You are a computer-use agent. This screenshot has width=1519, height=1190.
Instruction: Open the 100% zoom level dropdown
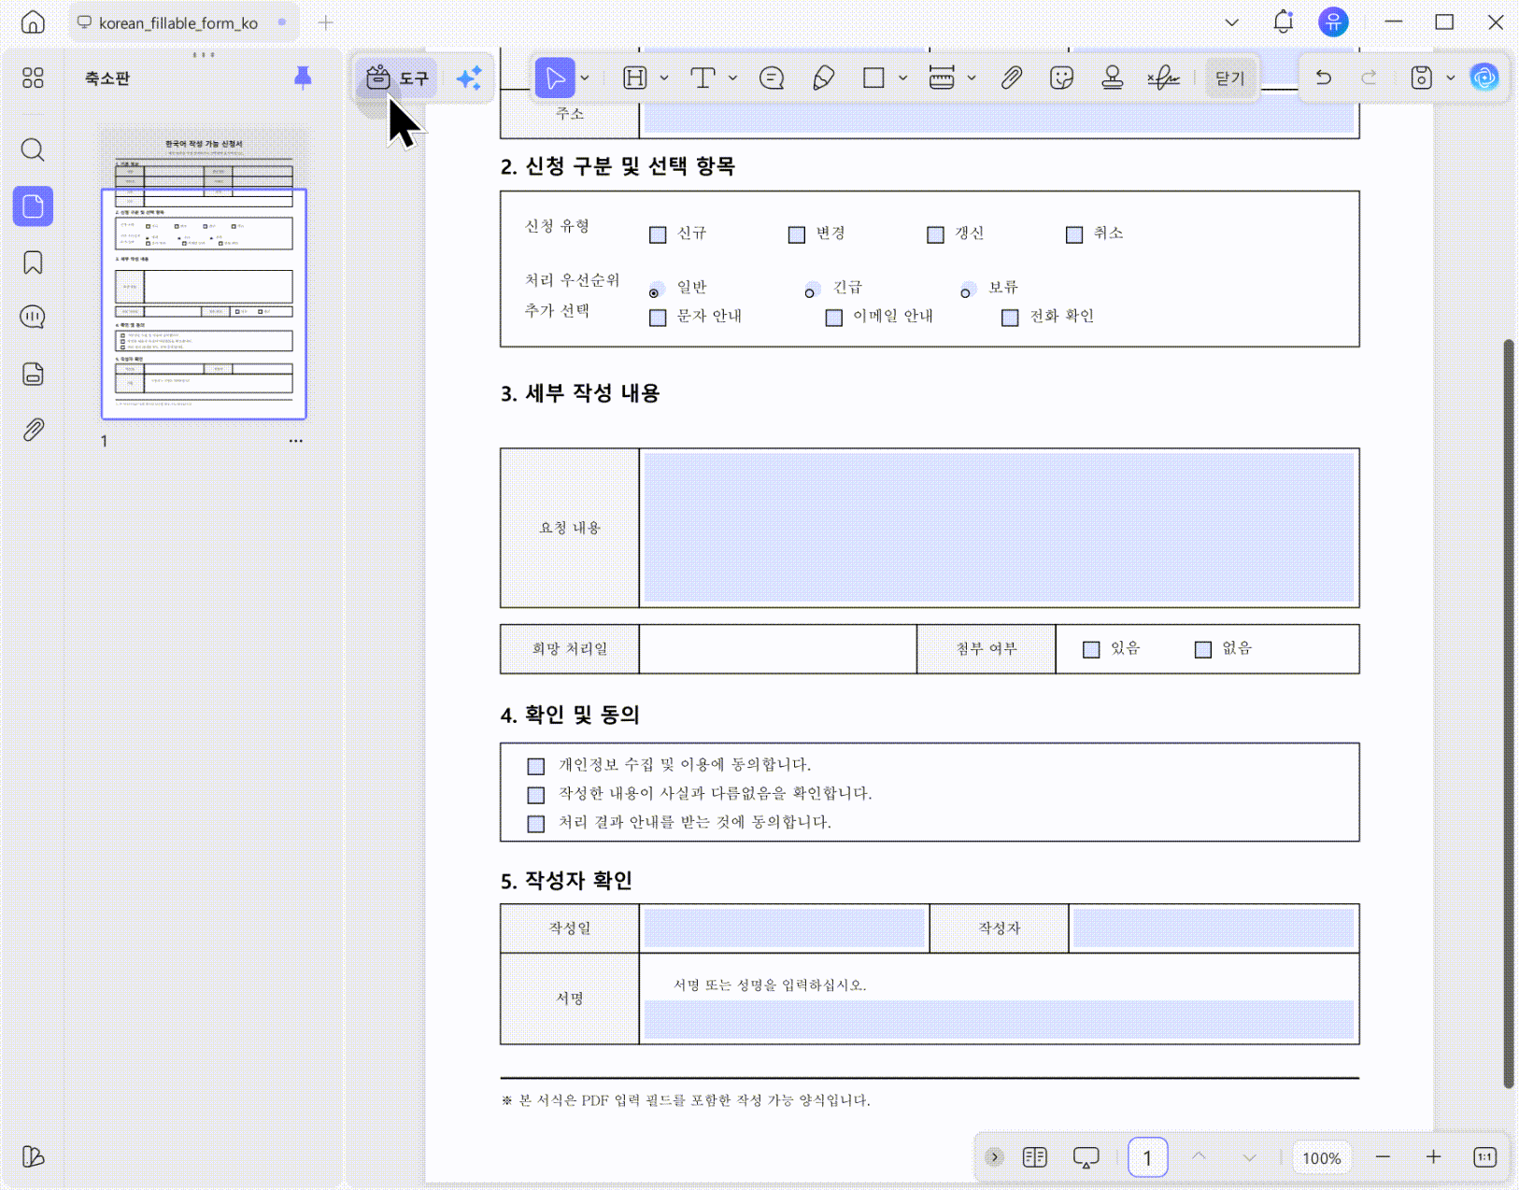tap(1322, 1158)
